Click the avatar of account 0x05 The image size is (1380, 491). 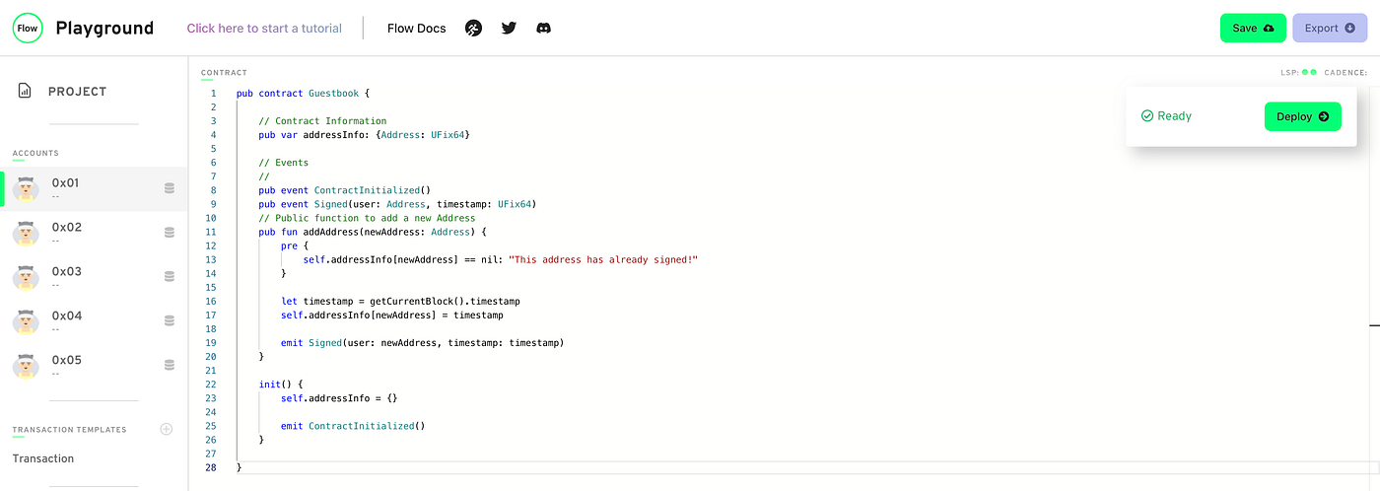[x=26, y=366]
